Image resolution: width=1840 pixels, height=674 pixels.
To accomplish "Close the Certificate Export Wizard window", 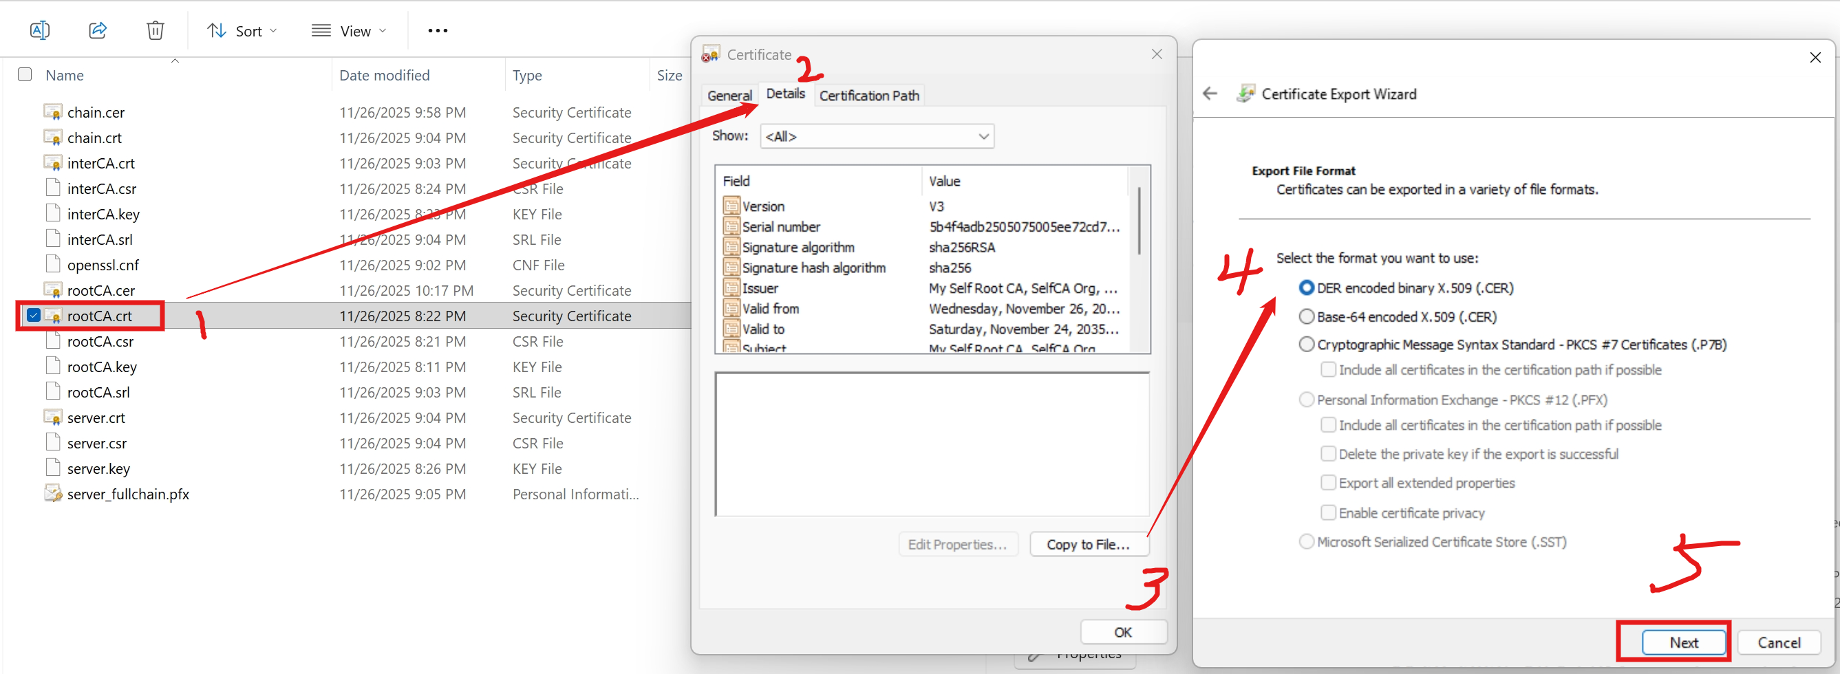I will [x=1815, y=57].
